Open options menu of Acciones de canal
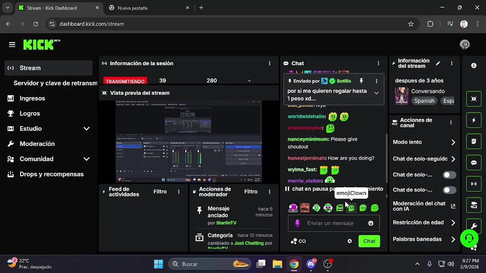The width and height of the screenshot is (486, 273). 451,122
